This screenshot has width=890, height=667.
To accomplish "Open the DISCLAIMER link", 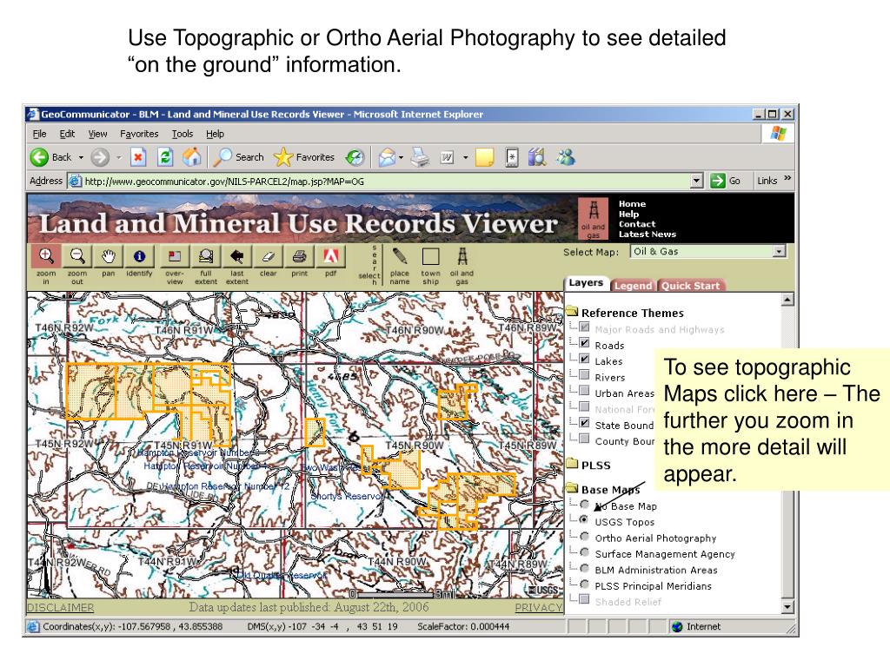I will 61,607.
